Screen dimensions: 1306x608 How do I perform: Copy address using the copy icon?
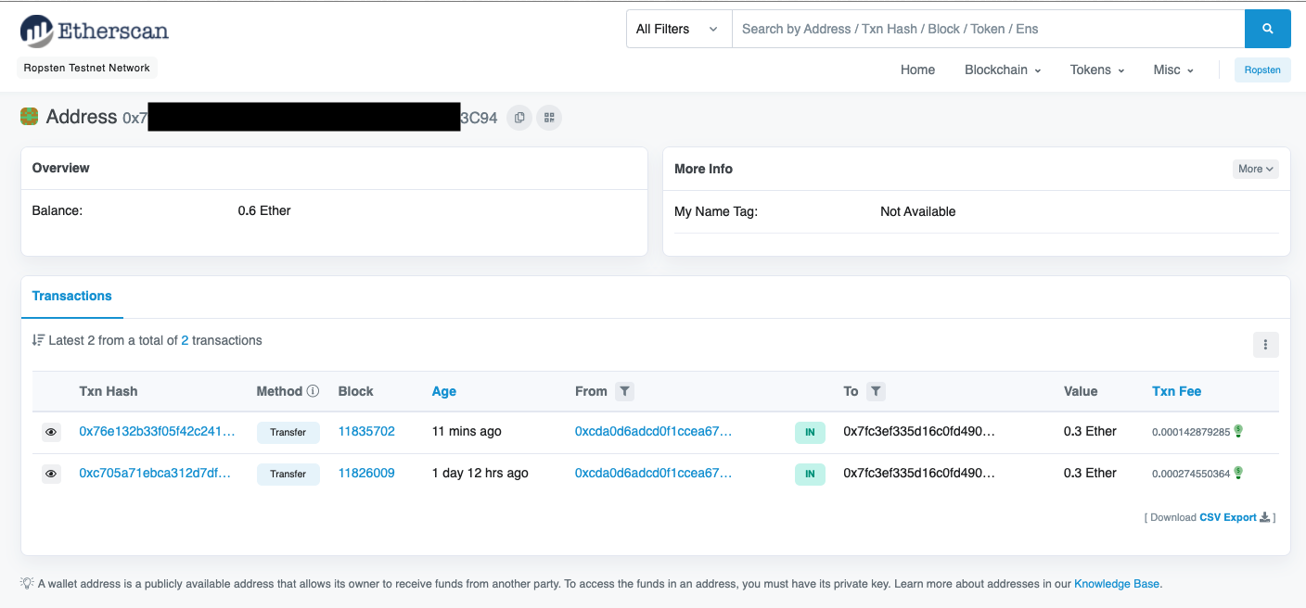[519, 118]
